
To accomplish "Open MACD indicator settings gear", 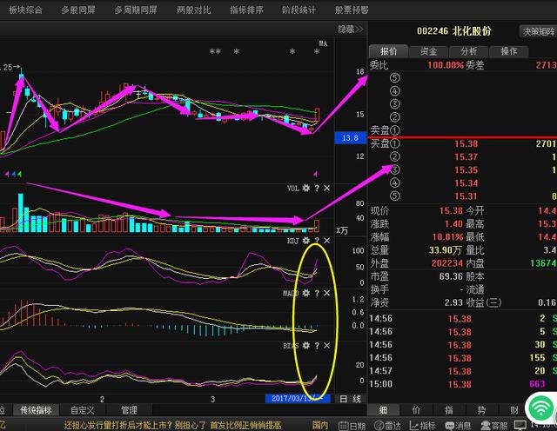I will pyautogui.click(x=306, y=294).
